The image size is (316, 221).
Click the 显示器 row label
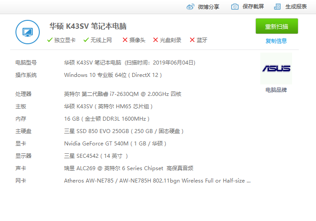click(x=23, y=156)
